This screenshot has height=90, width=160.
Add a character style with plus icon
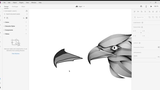coord(26,26)
